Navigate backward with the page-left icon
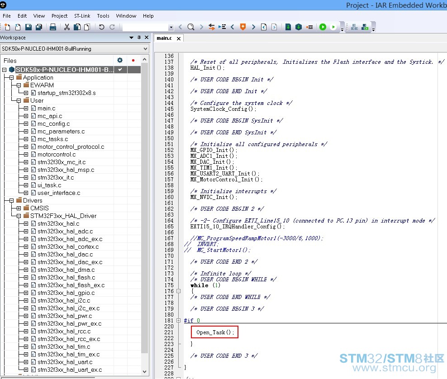 (x=264, y=27)
